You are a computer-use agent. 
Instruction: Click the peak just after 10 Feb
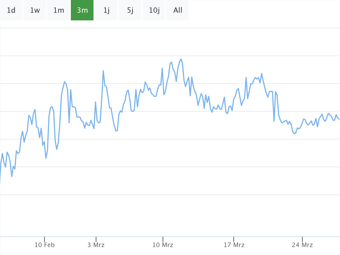pyautogui.click(x=65, y=82)
